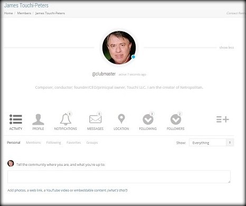Click the show less link
The image size is (246, 206).
tap(226, 48)
